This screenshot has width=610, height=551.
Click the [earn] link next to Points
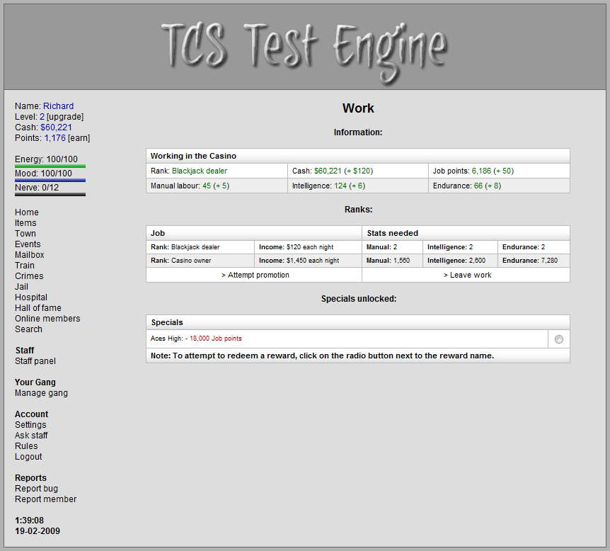pyautogui.click(x=79, y=138)
